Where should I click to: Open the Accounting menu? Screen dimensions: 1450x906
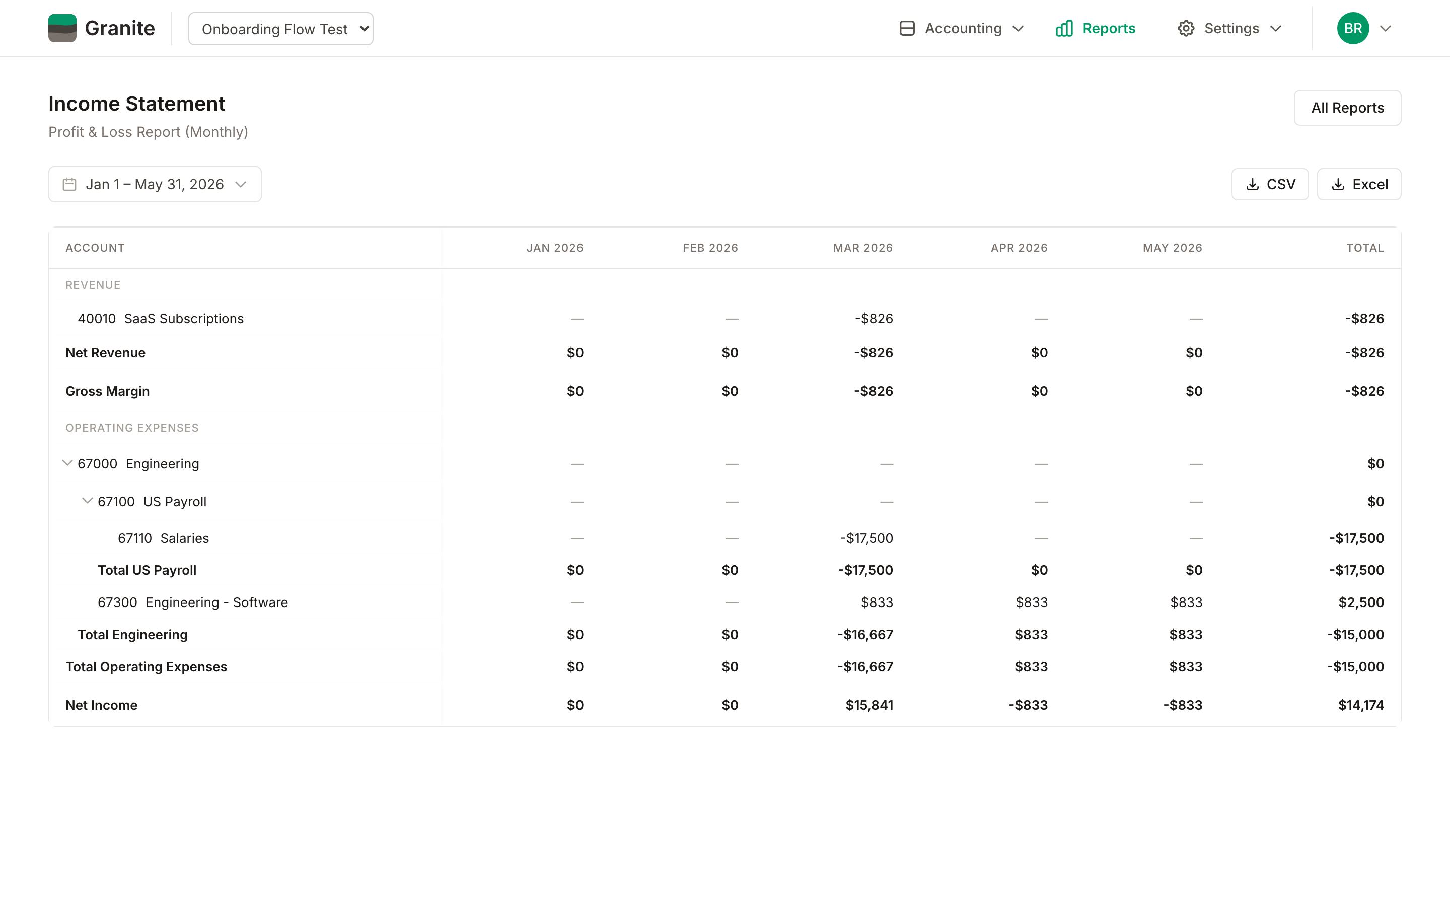pos(962,28)
